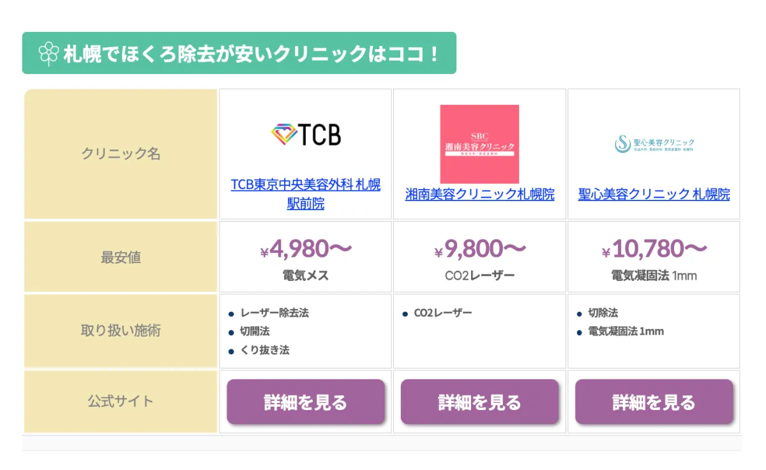Click the 取り扱い施術 row header cell

click(121, 331)
